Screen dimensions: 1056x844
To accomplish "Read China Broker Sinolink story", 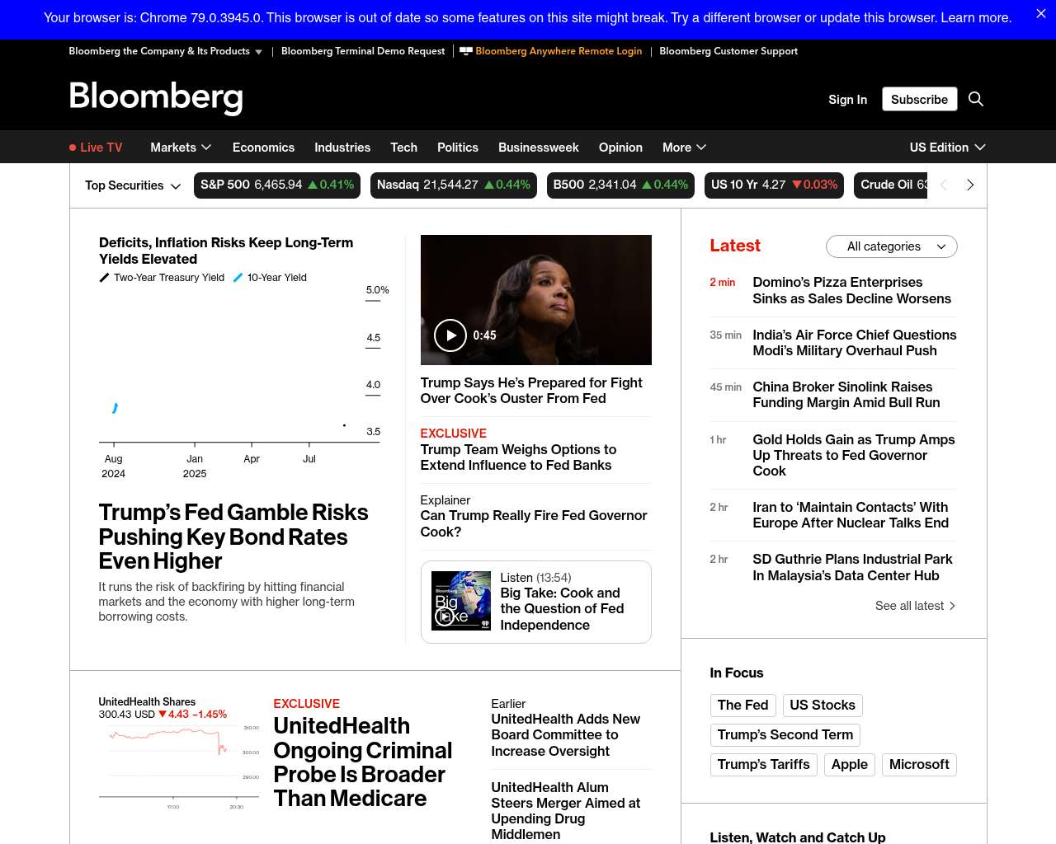I will [x=846, y=395].
